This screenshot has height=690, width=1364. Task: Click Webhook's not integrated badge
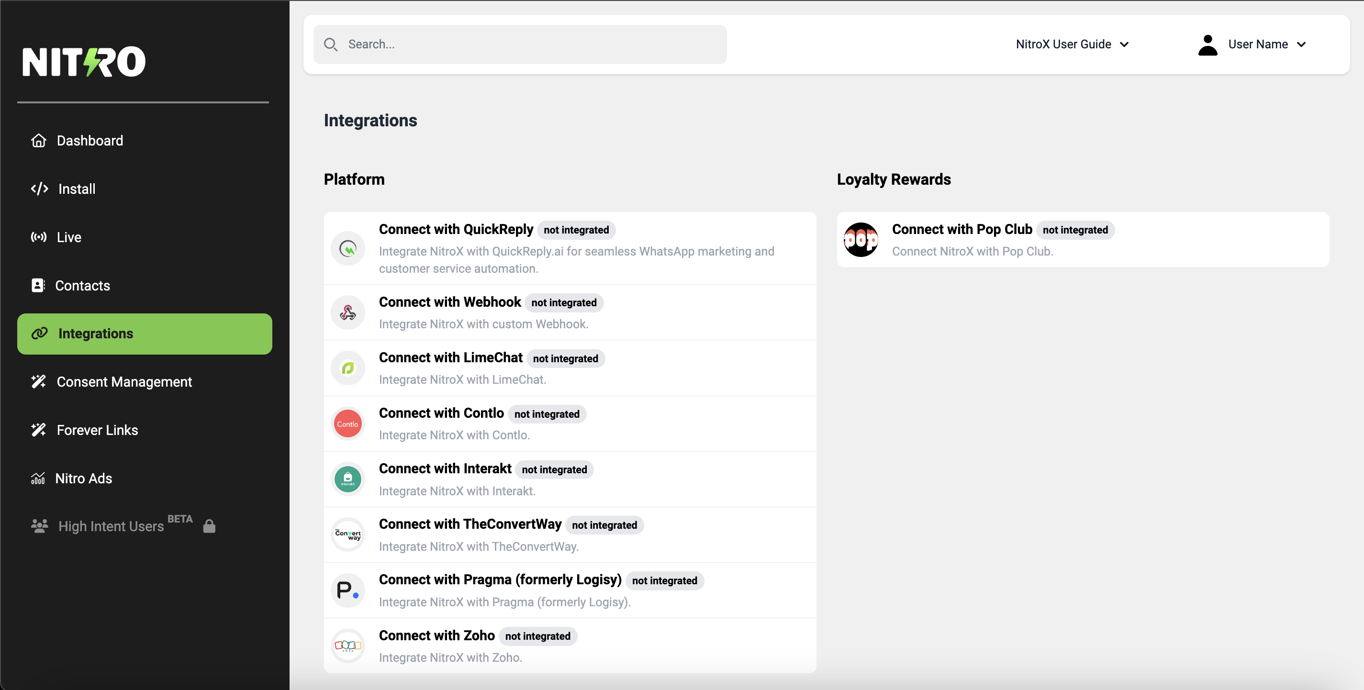(x=564, y=302)
